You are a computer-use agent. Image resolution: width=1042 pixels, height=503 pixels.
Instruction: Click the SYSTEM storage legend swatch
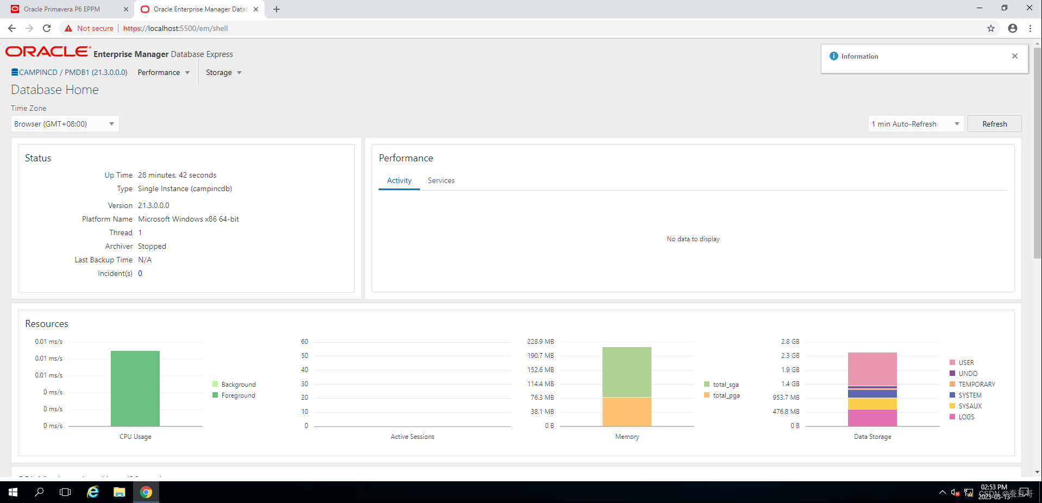(x=952, y=395)
